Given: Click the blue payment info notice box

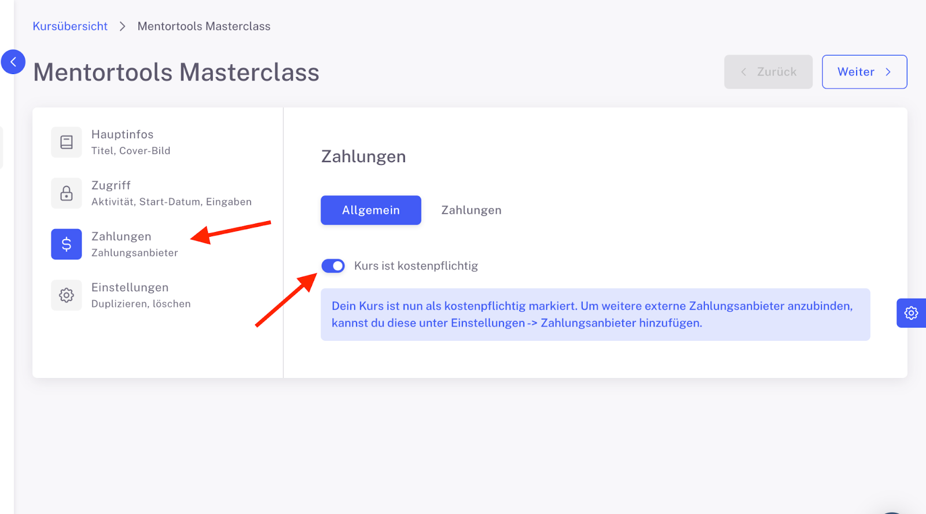Looking at the screenshot, I should 595,314.
